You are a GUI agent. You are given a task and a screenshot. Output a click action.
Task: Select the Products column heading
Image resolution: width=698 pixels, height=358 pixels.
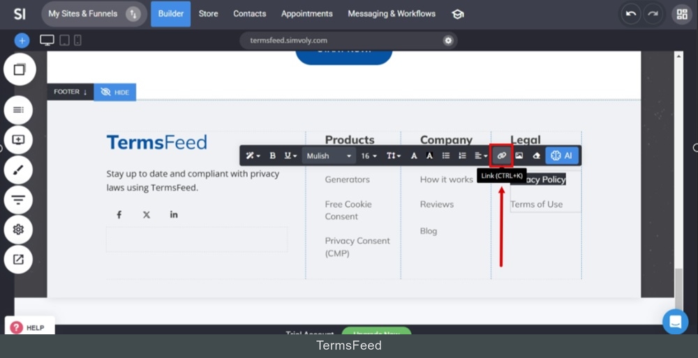(x=350, y=140)
